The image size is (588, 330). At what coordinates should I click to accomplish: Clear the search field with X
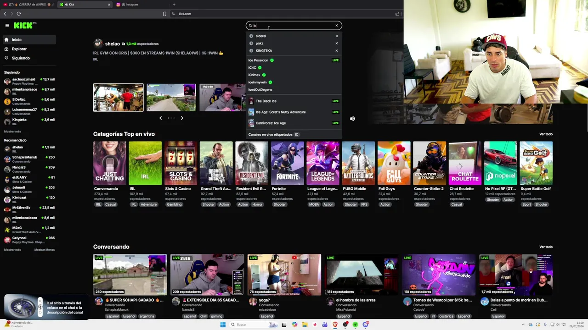click(337, 26)
